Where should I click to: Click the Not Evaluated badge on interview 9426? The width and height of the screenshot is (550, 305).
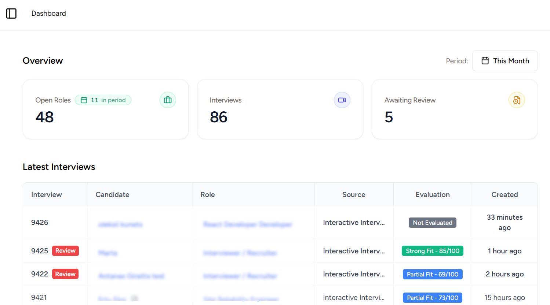[x=432, y=222]
